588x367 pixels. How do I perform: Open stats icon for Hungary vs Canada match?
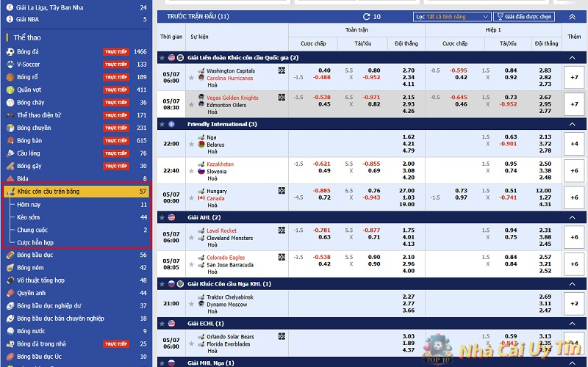(282, 191)
